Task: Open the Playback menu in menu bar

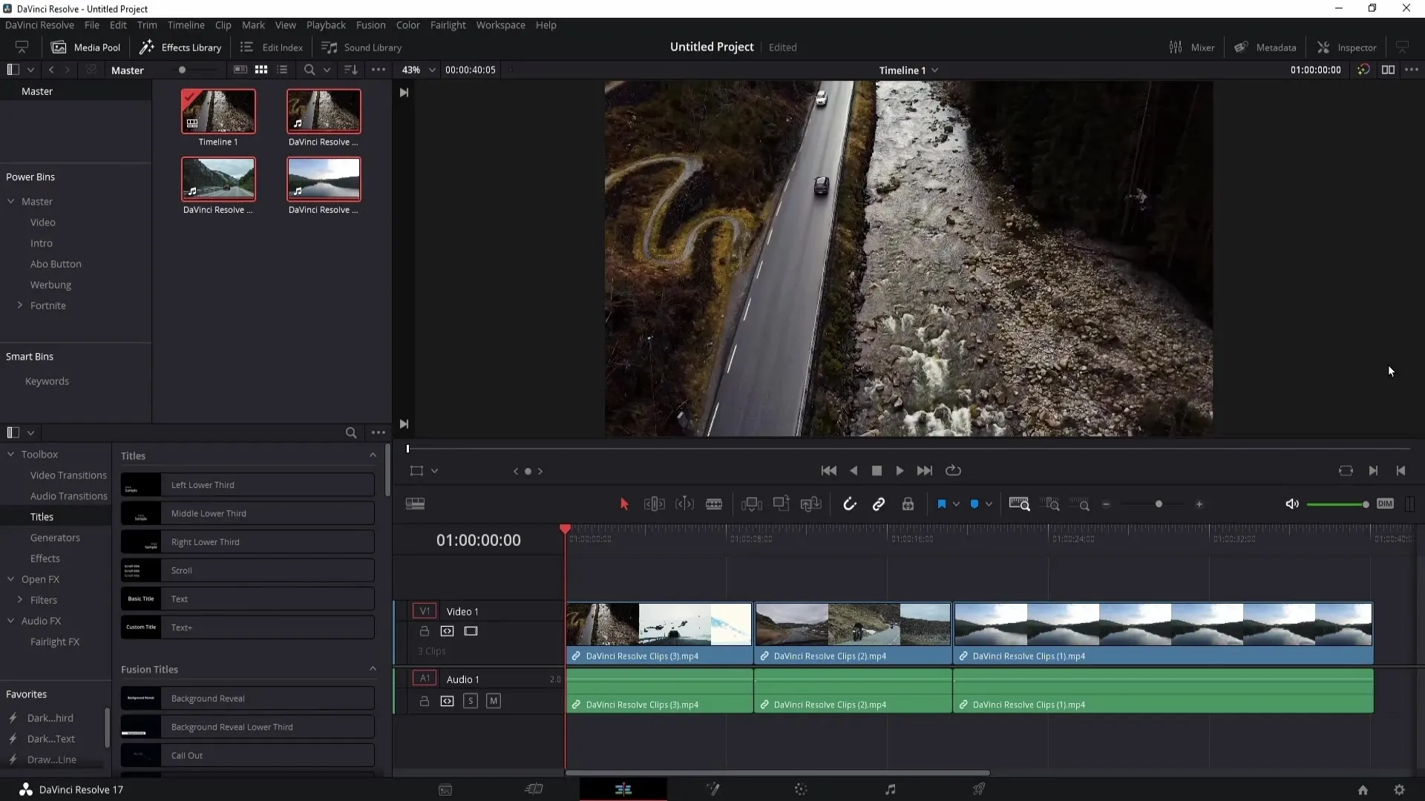Action: click(x=326, y=24)
